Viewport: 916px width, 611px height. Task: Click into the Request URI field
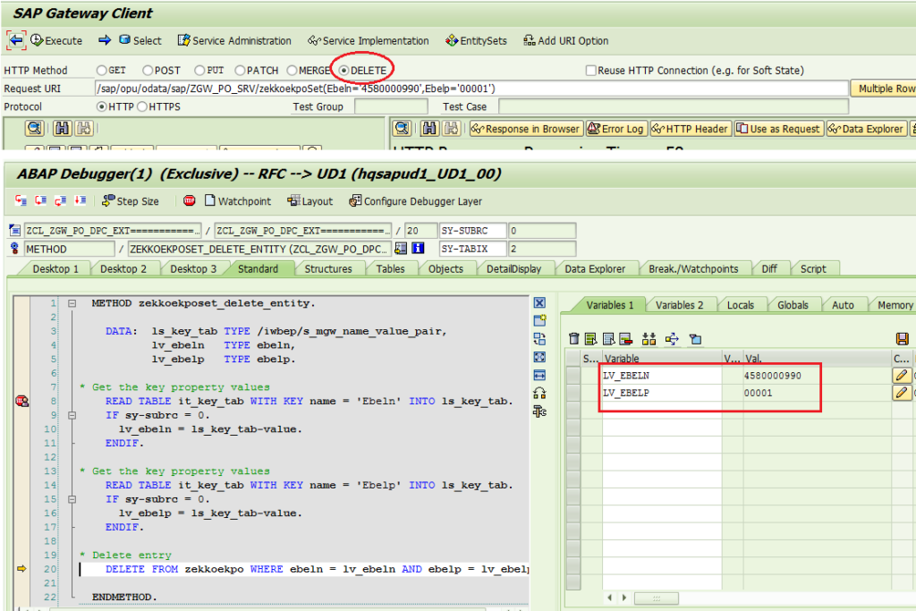(x=471, y=89)
